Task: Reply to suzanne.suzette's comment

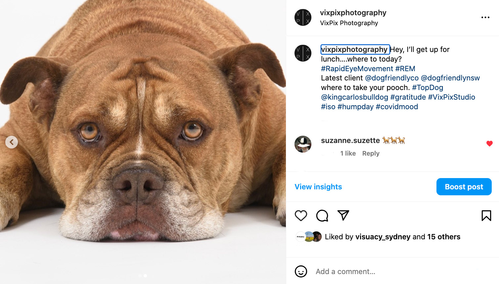Action: [x=371, y=153]
